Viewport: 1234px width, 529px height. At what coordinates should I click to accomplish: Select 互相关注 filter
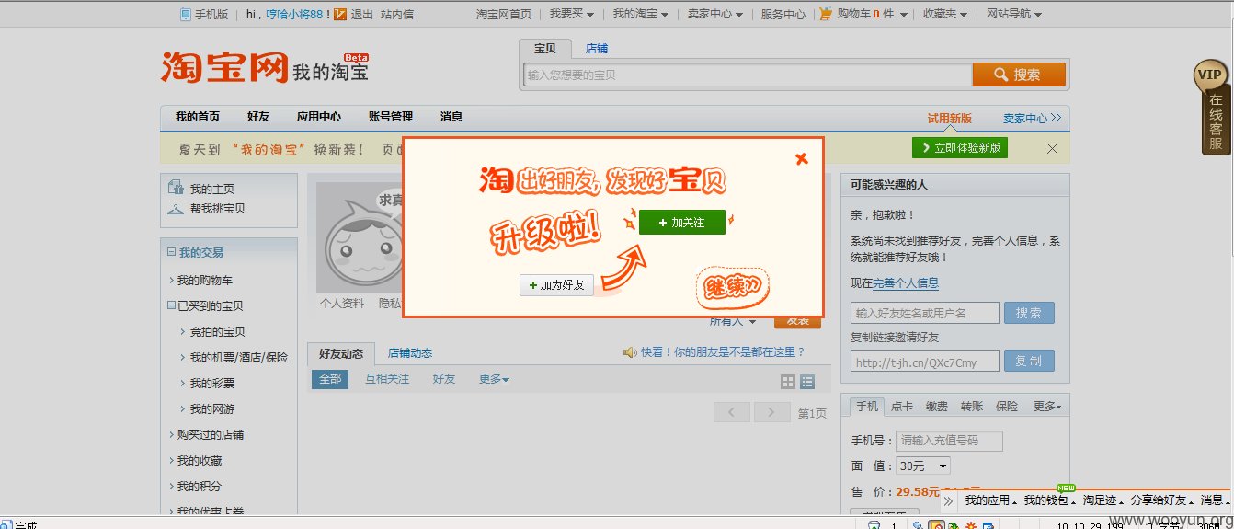[x=387, y=379]
